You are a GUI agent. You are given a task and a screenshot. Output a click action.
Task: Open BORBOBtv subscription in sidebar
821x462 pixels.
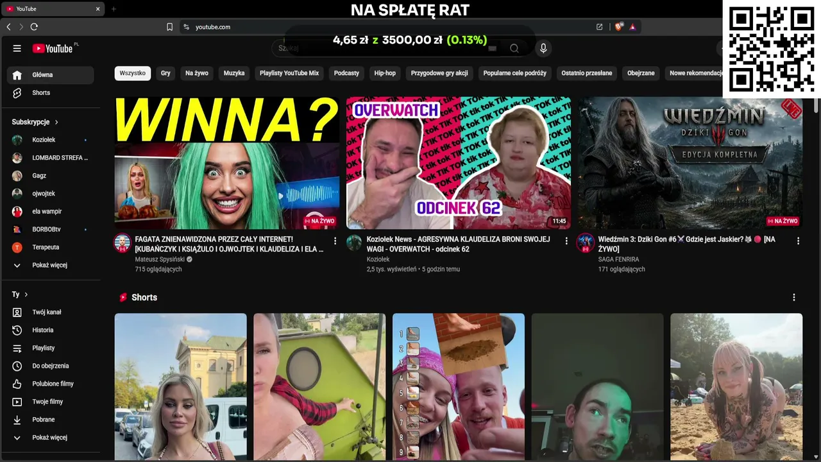coord(50,230)
